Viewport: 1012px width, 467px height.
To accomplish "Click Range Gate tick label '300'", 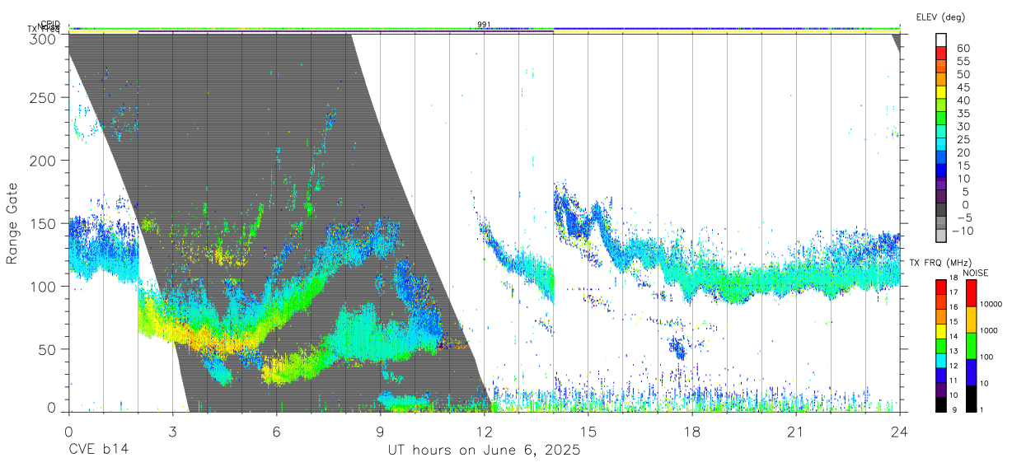I will coord(44,39).
